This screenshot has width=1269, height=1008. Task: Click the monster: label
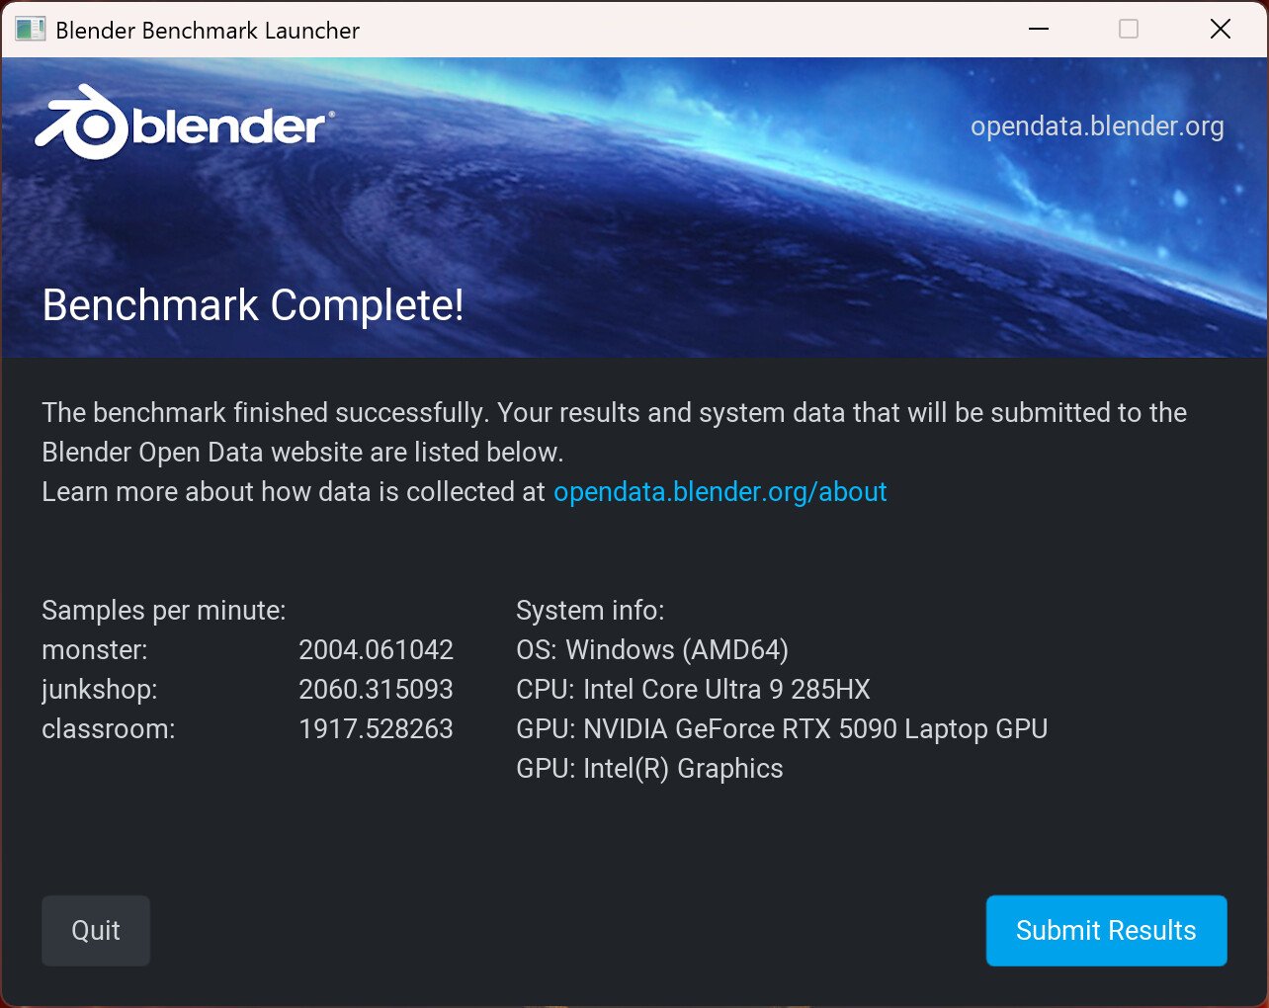95,649
